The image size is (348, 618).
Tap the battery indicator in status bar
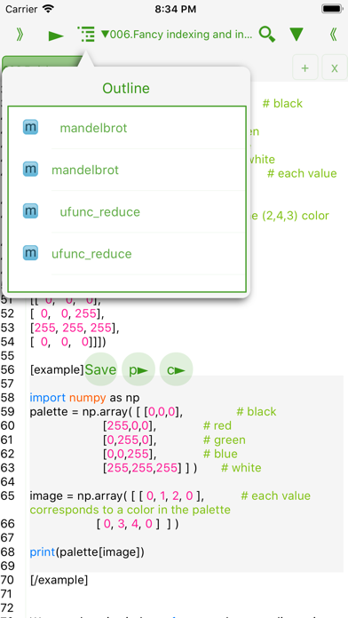click(332, 9)
